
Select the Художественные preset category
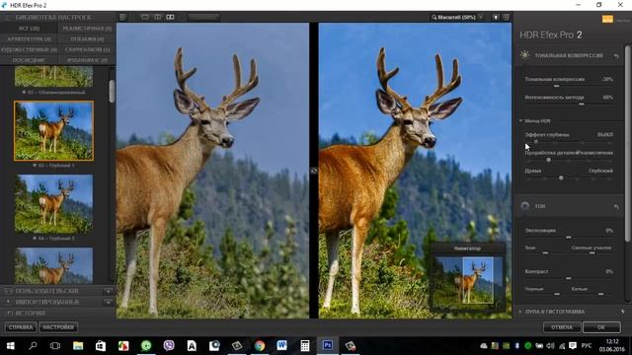29,49
